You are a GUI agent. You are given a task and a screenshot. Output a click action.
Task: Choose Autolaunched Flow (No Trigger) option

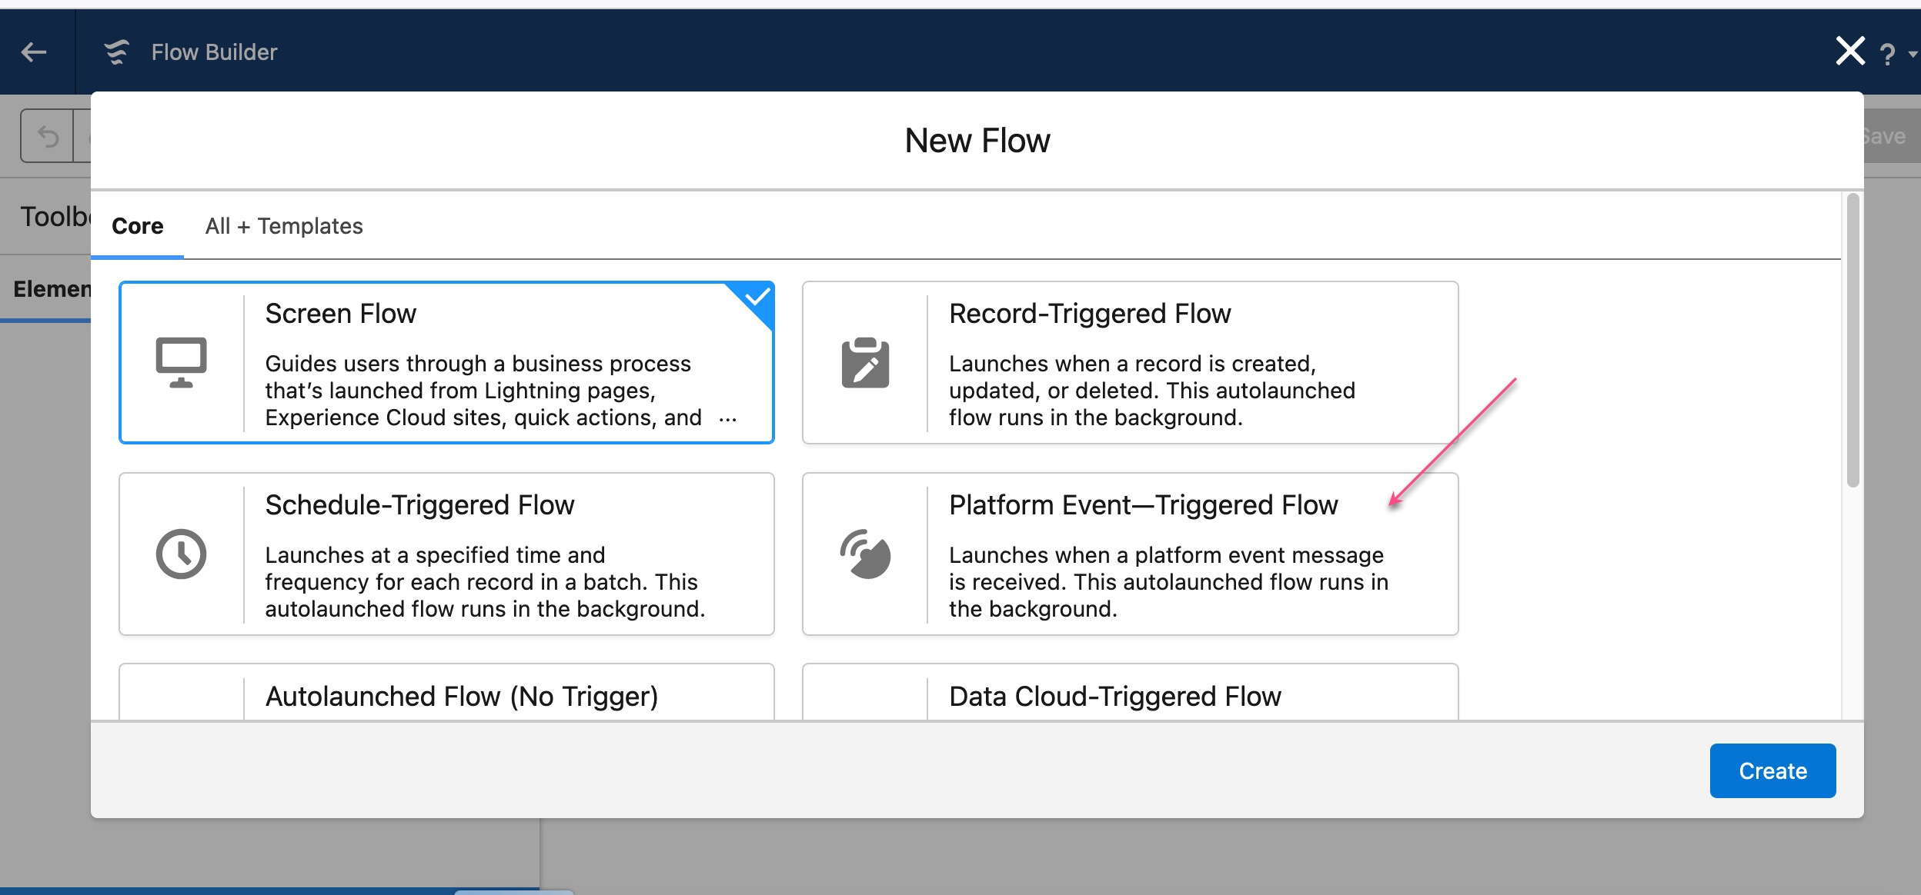coord(446,692)
